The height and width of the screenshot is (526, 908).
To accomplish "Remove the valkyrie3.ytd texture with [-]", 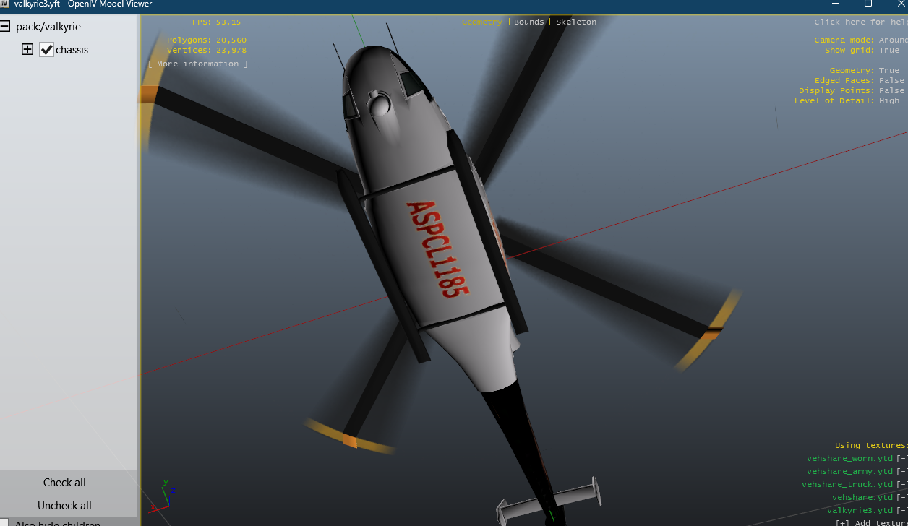I will 901,510.
